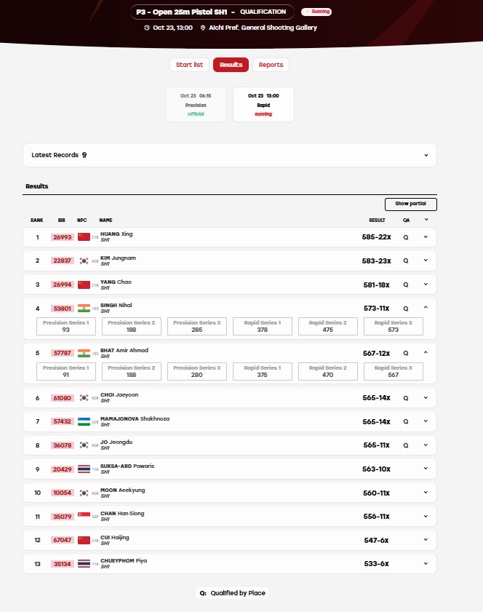This screenshot has width=483, height=612.
Task: Click the Running status badge
Action: click(x=316, y=12)
